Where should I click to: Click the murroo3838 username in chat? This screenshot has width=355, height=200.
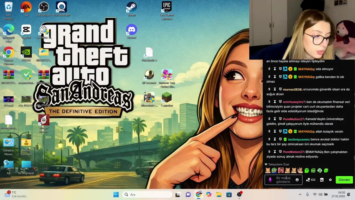tap(292, 89)
